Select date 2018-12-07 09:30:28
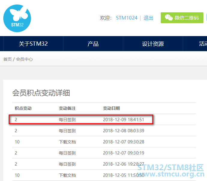Image resolution: width=207 pixels, height=181 pixels. (x=123, y=142)
